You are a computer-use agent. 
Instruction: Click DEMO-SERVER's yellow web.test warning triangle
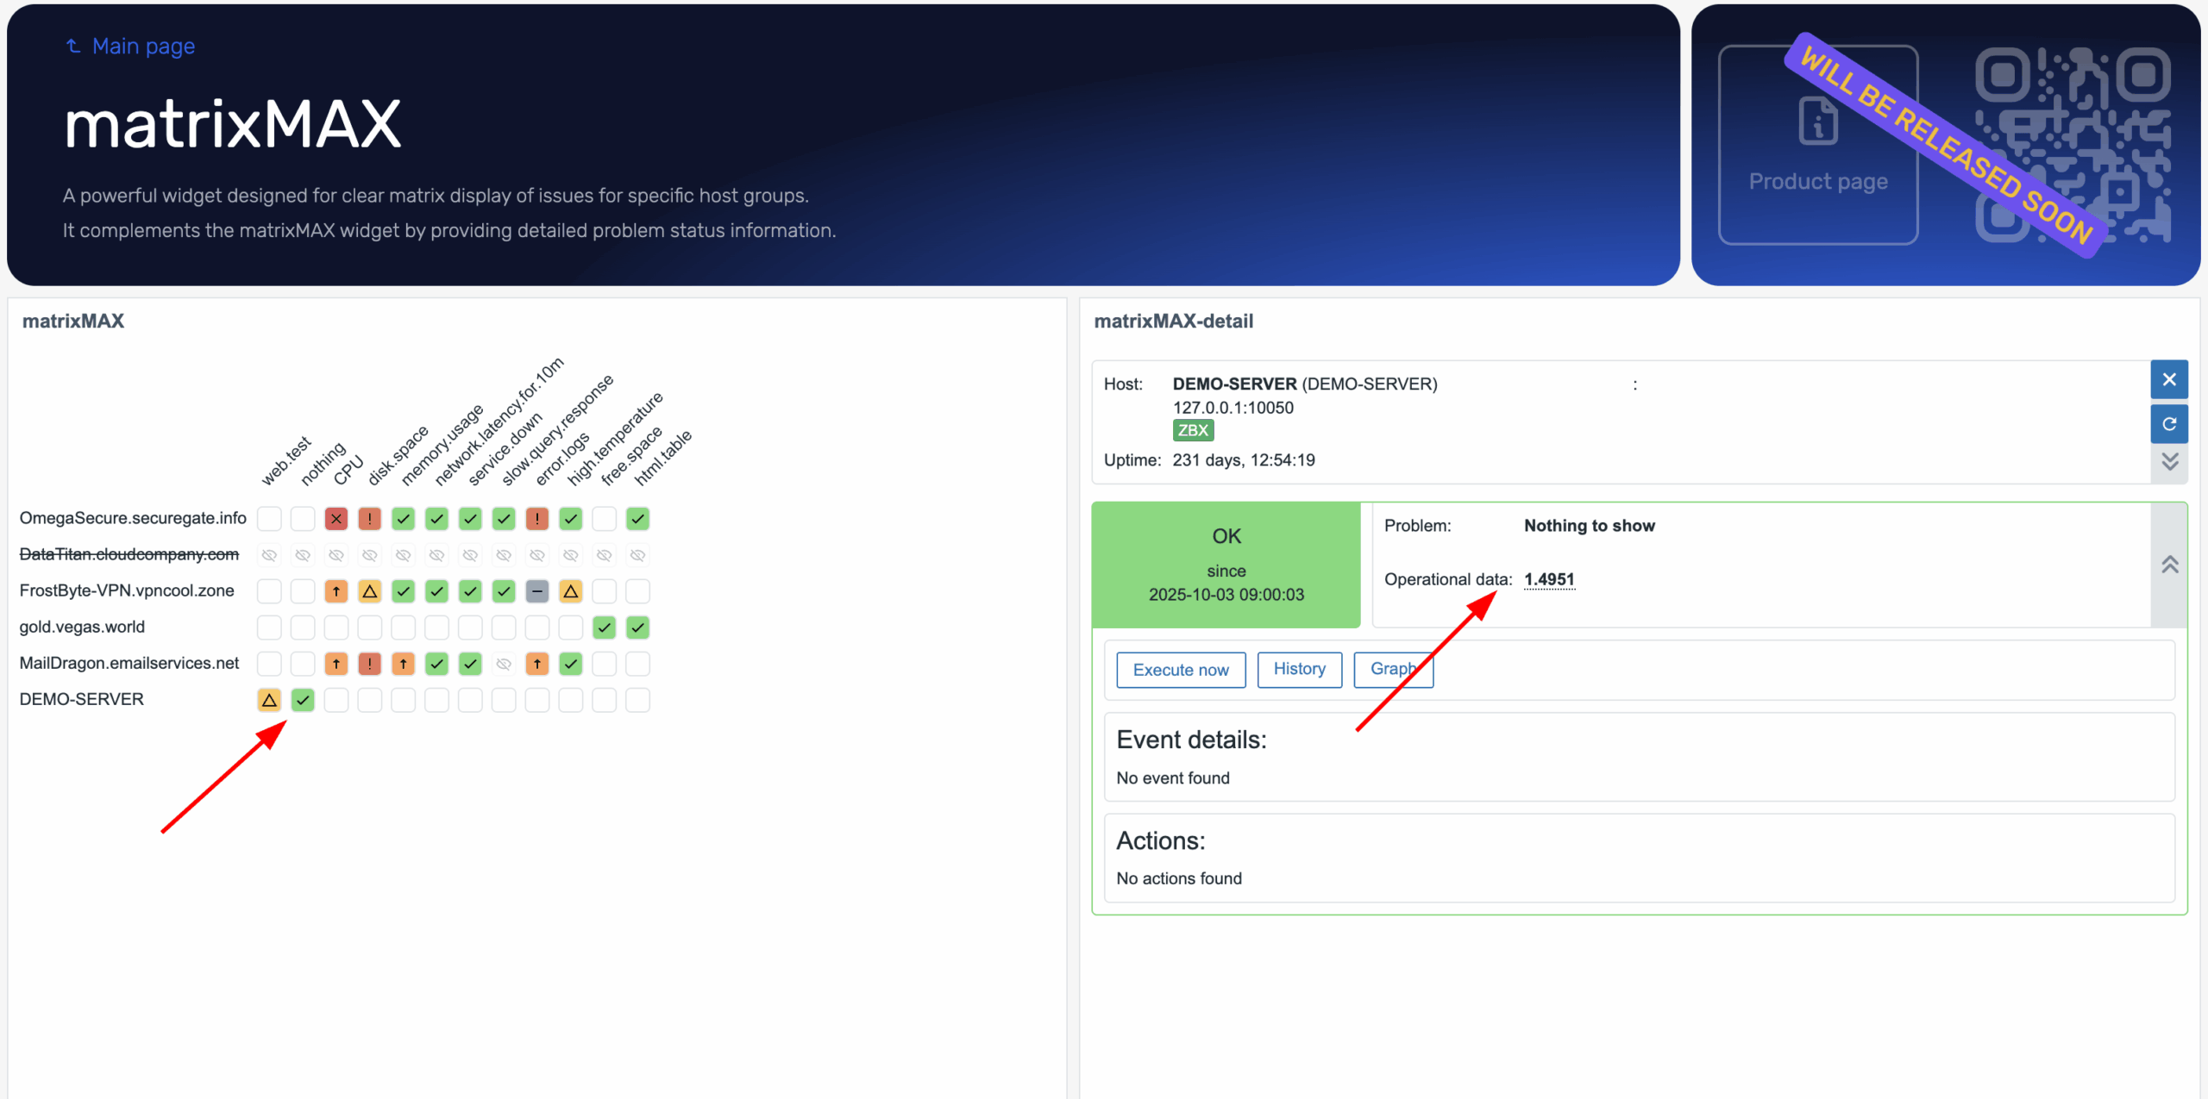pos(269,700)
